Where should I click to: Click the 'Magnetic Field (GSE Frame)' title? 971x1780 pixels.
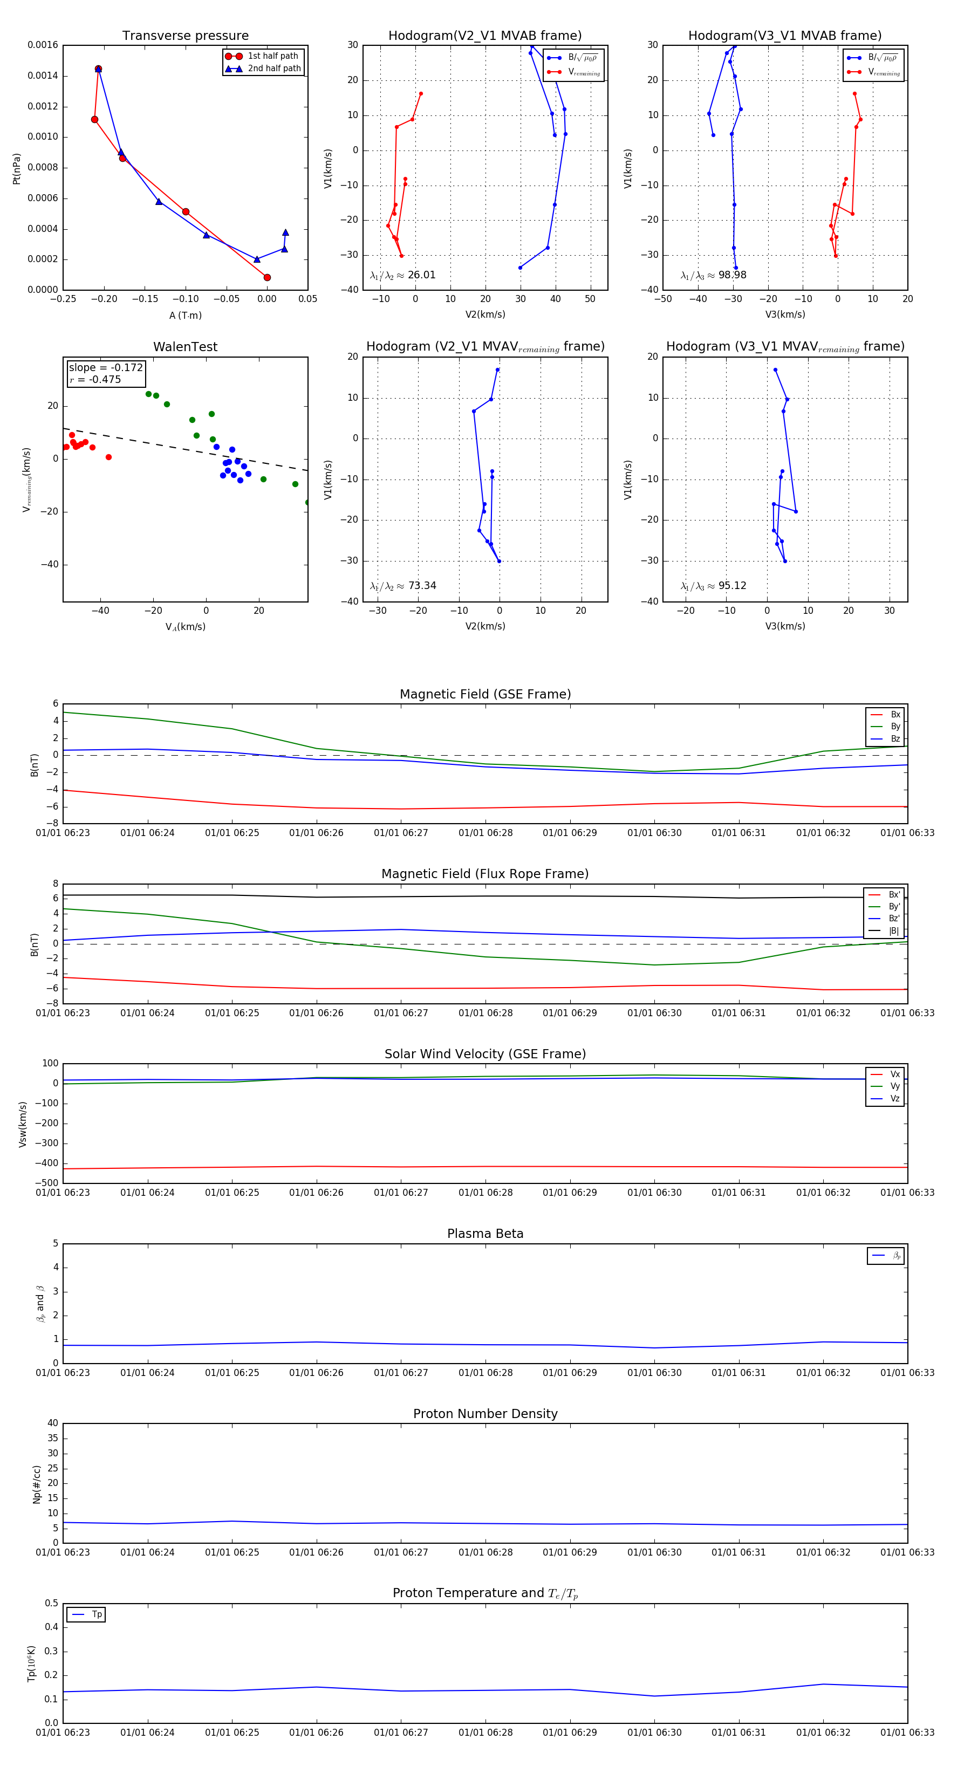pyautogui.click(x=485, y=694)
